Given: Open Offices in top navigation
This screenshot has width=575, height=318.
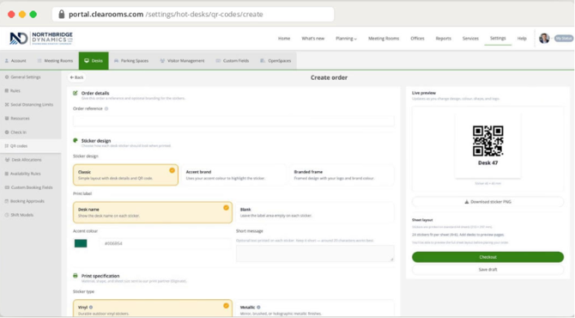Looking at the screenshot, I should (x=417, y=38).
